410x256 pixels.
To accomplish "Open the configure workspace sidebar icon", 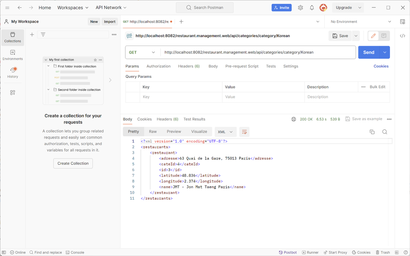I will 13,93.
